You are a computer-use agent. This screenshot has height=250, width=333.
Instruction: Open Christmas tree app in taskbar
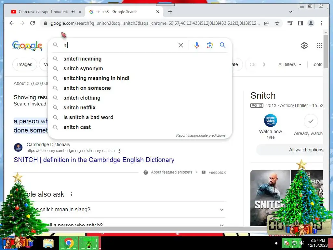[89, 243]
